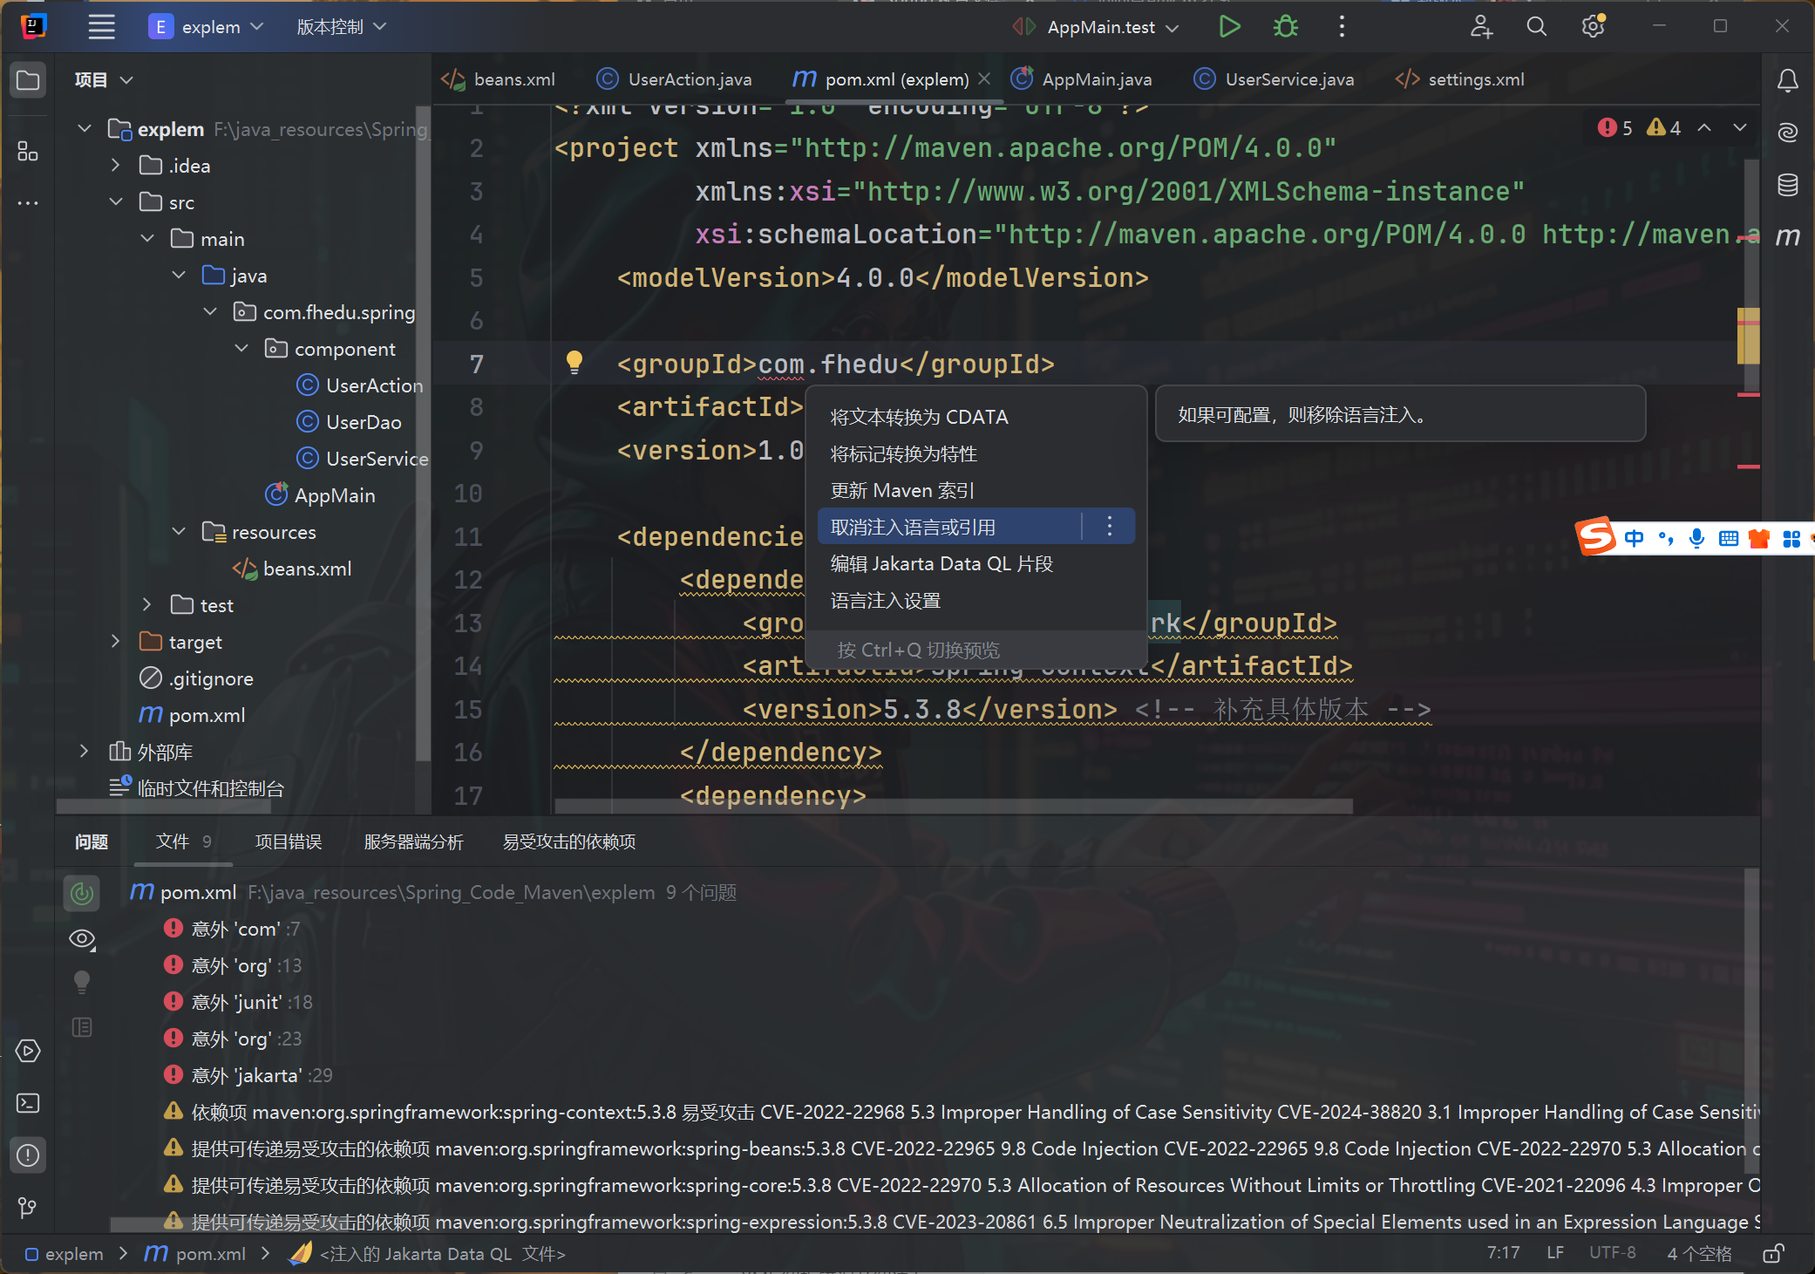1815x1274 pixels.
Task: Expand the target folder in the project tree
Action: (116, 641)
